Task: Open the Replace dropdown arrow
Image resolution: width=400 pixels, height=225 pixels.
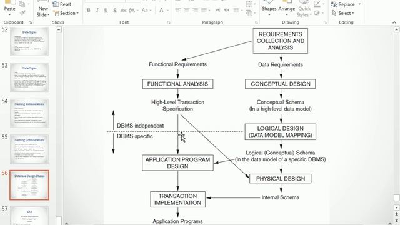Action: [359, 4]
